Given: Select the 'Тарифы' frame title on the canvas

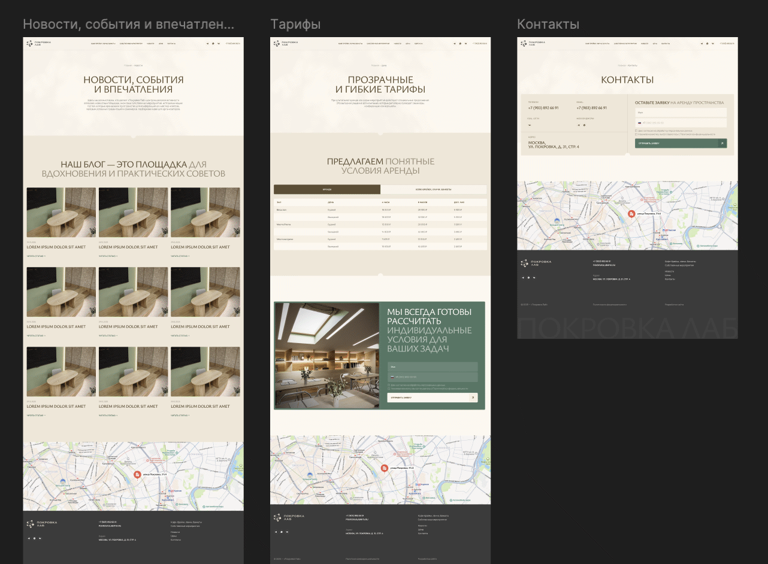Looking at the screenshot, I should point(295,25).
